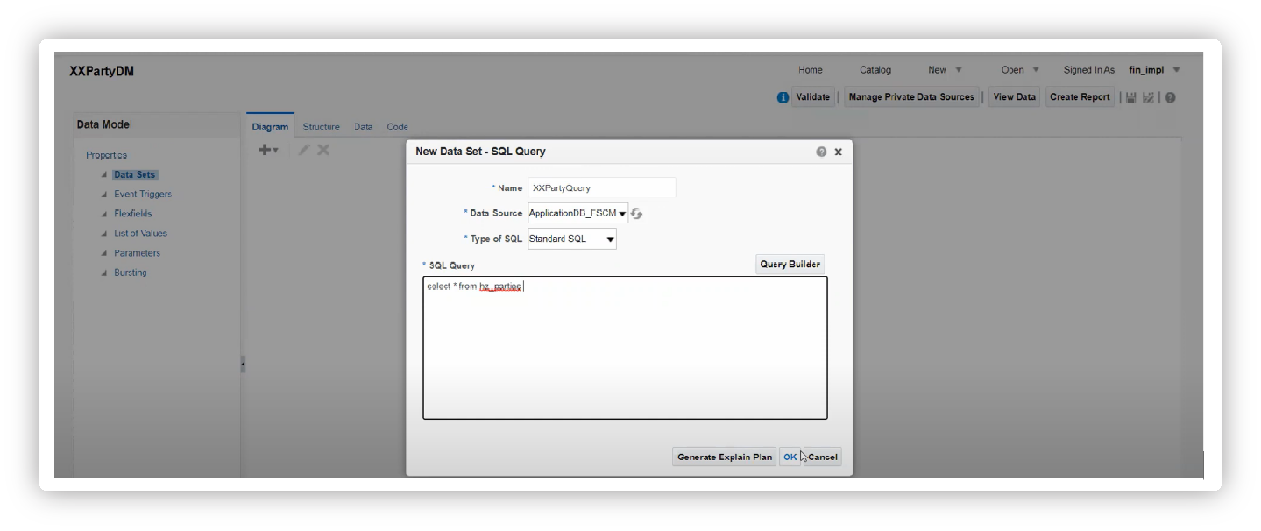Open Help via the question mark icon
Image resolution: width=1261 pixels, height=531 pixels.
[1171, 97]
